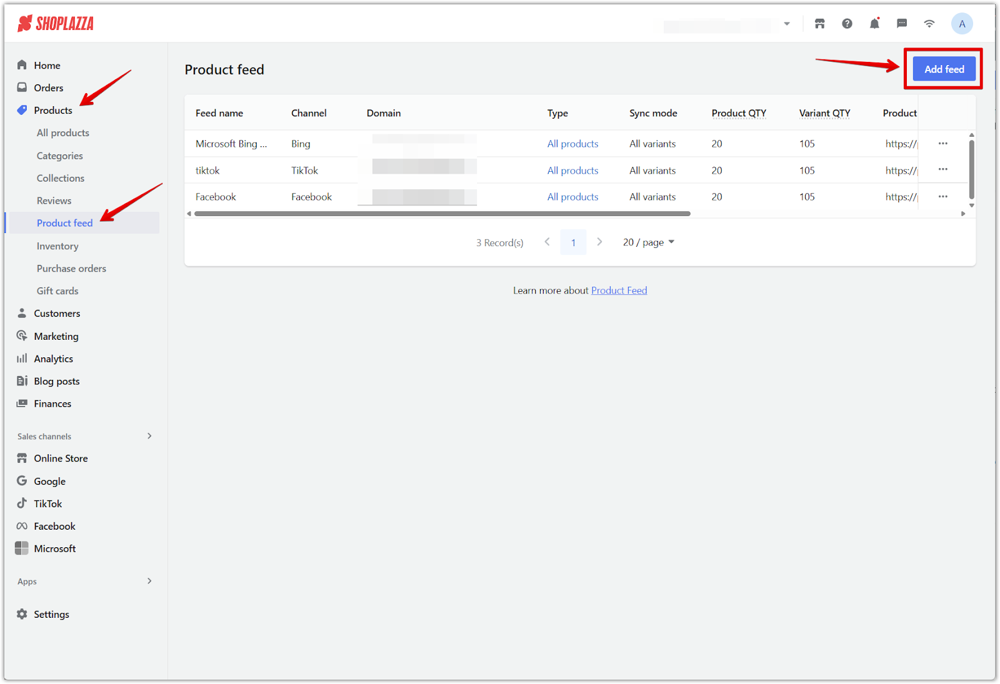Open the 20 / page dropdown
Image resolution: width=1000 pixels, height=684 pixels.
[648, 242]
